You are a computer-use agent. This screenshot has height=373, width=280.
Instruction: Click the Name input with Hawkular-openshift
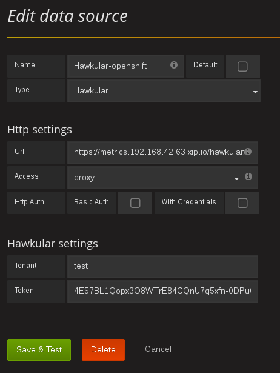(125, 66)
